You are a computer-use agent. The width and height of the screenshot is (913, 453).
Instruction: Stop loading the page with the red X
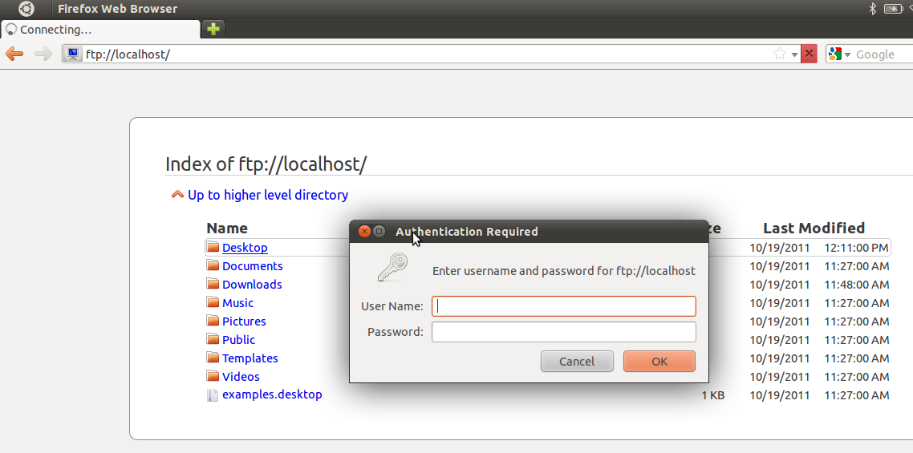tap(809, 55)
